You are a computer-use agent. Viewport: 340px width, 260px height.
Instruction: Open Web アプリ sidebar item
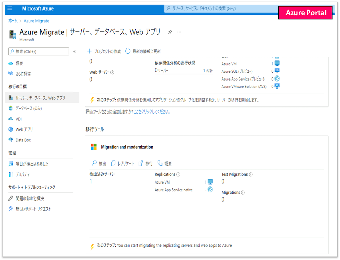click(21, 129)
